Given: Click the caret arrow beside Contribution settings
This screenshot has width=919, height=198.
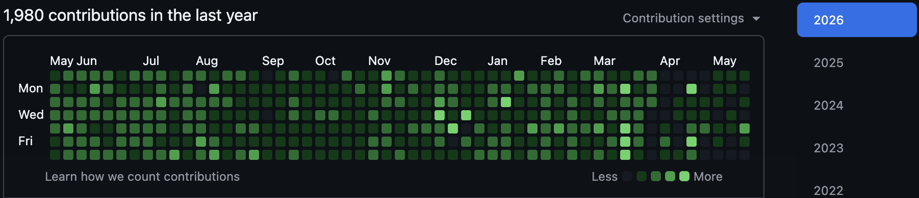Looking at the screenshot, I should 756,19.
